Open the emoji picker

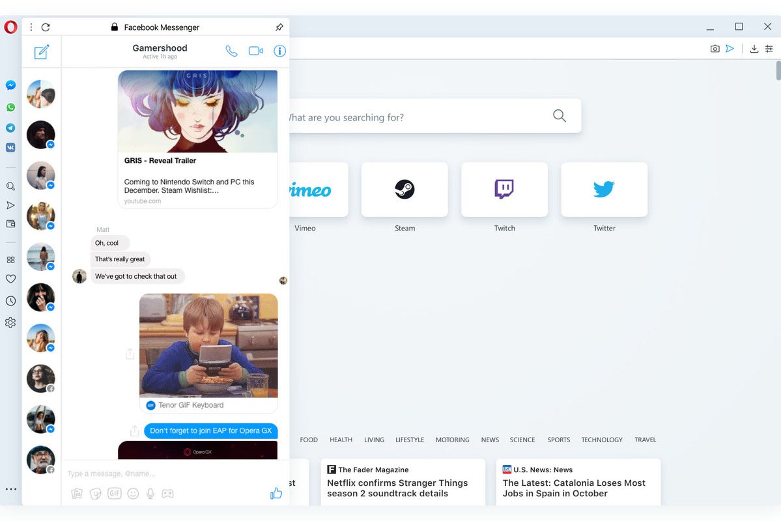133,494
